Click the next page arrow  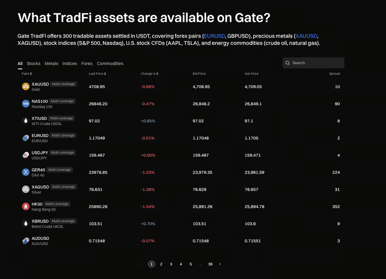(x=220, y=264)
